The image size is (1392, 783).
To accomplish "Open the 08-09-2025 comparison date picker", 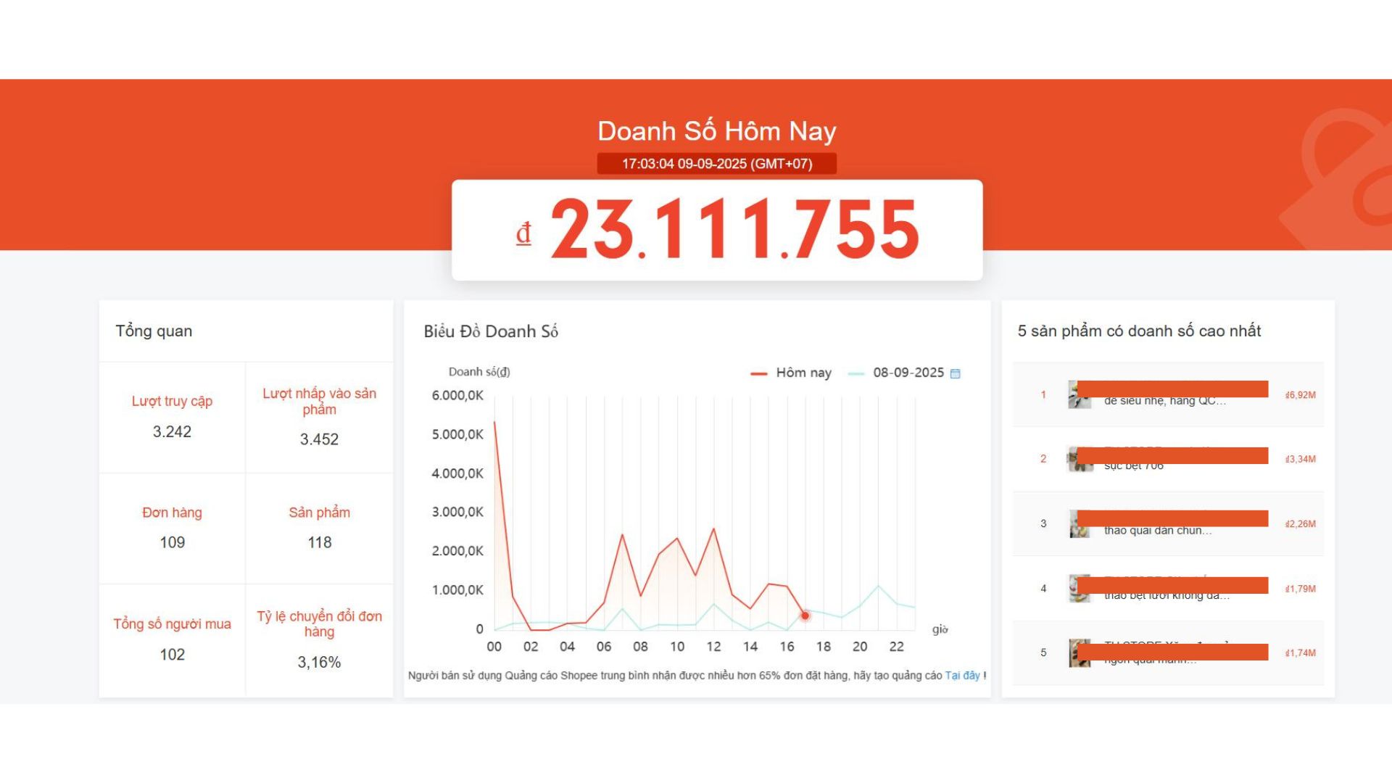I will click(908, 373).
